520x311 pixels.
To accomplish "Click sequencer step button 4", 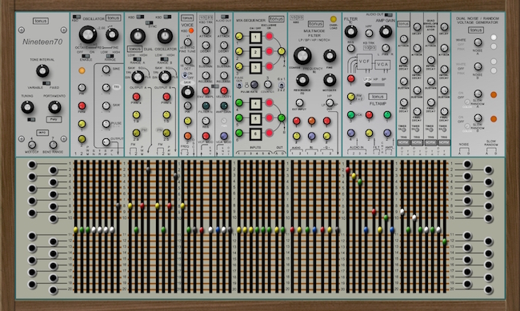I will [255, 104].
